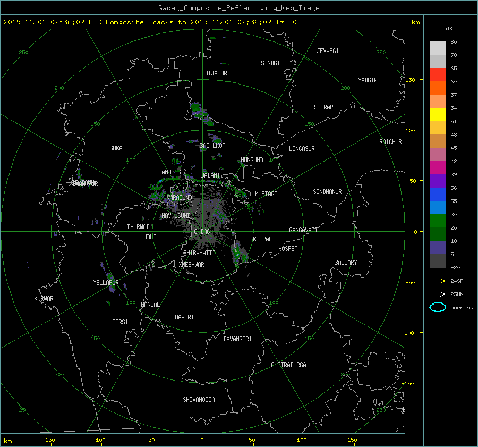The image size is (478, 447).
Task: Click the KUSTAGI city label
Action: (266, 194)
